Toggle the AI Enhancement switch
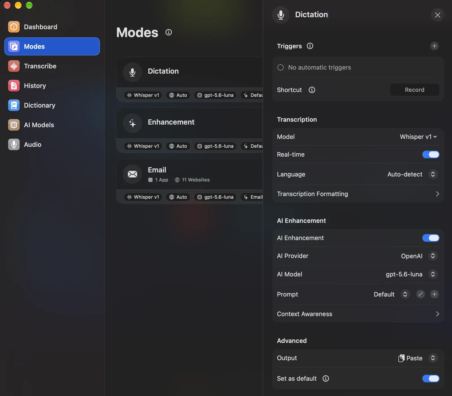Viewport: 452px width, 396px height. click(x=431, y=238)
